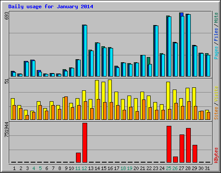221x173 pixels.
Task: Select day 27 on the axis
Action: tap(181, 168)
